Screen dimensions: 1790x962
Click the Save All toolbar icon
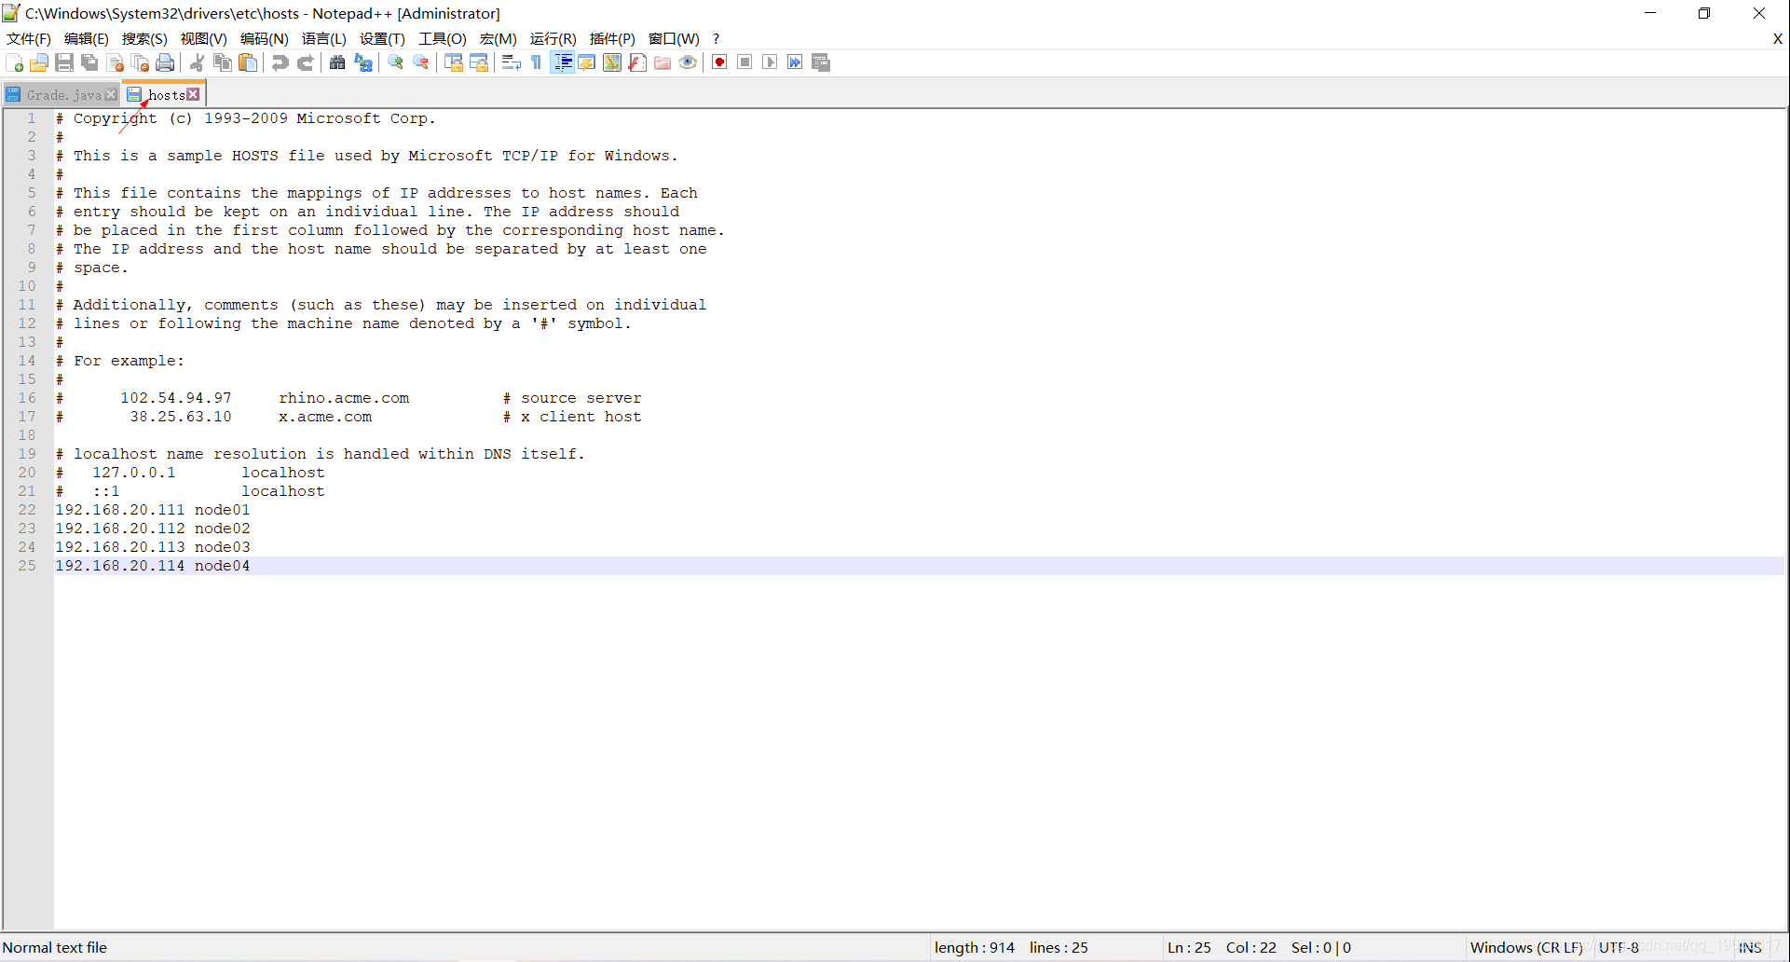(x=89, y=62)
